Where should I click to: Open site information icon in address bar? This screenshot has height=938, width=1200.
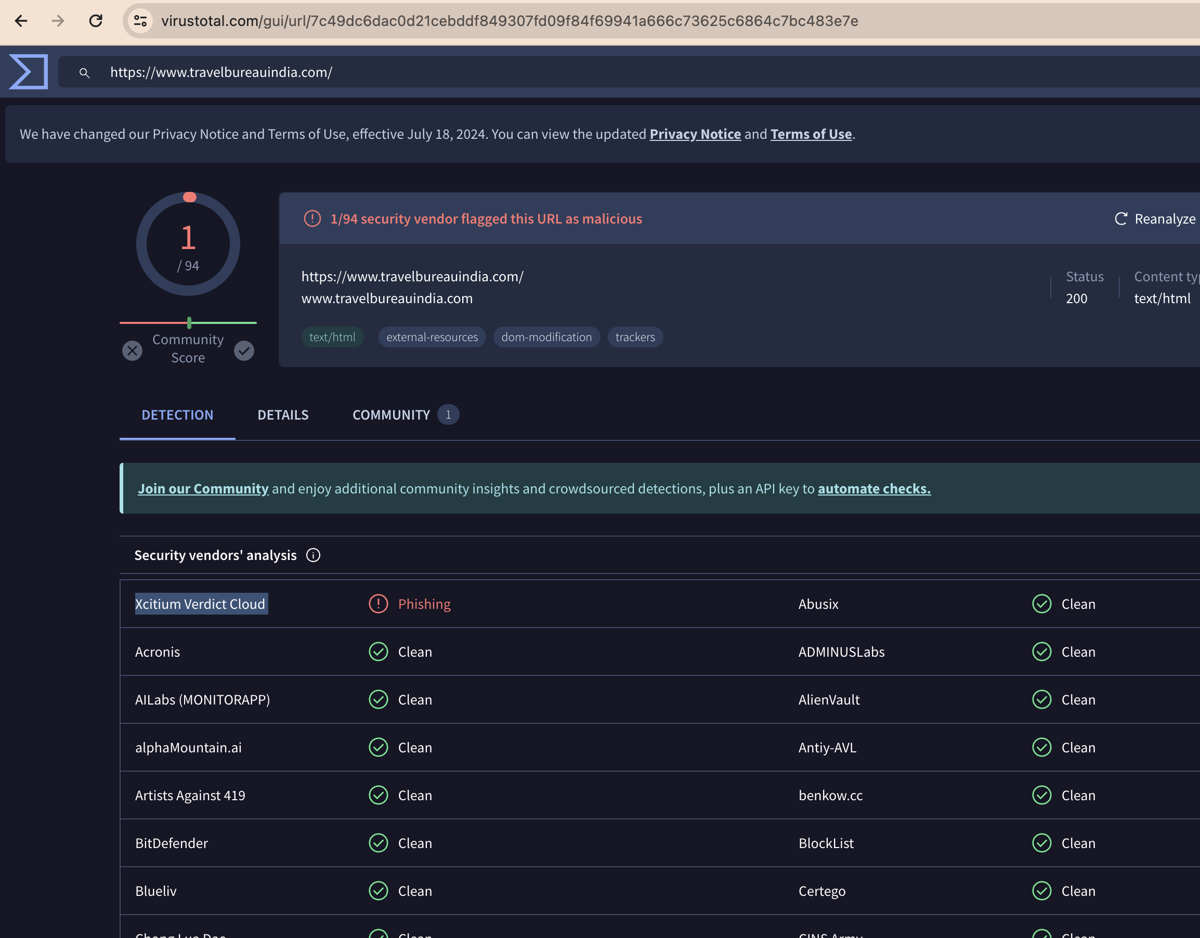point(140,21)
